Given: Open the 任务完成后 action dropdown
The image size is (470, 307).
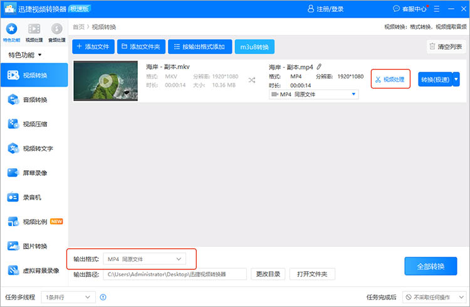Looking at the screenshot, I should pos(434,297).
